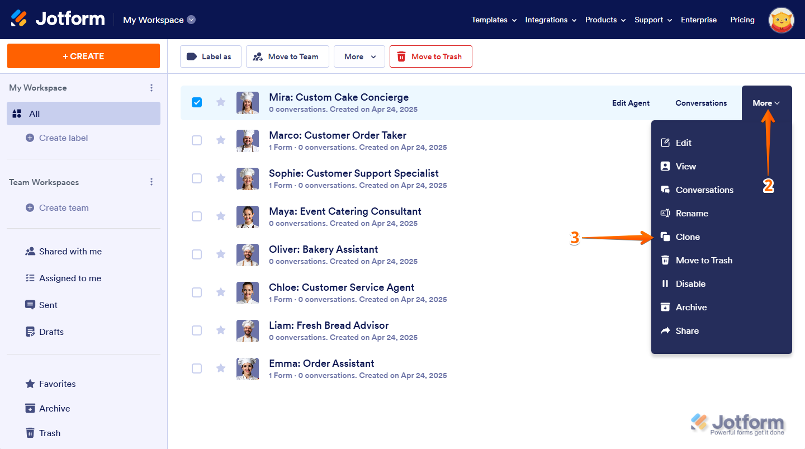The width and height of the screenshot is (805, 449).
Task: Open the Templates dropdown menu
Action: tap(494, 20)
